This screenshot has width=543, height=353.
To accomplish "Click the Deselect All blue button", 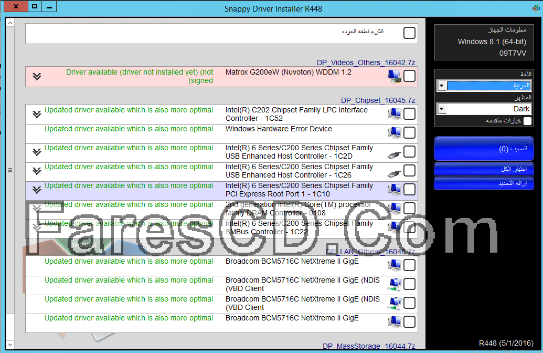I will coord(484,183).
